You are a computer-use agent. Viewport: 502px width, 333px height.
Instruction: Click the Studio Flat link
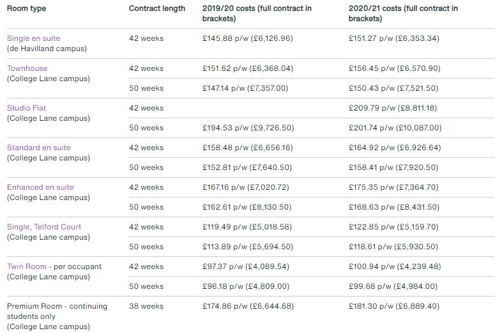(x=27, y=108)
